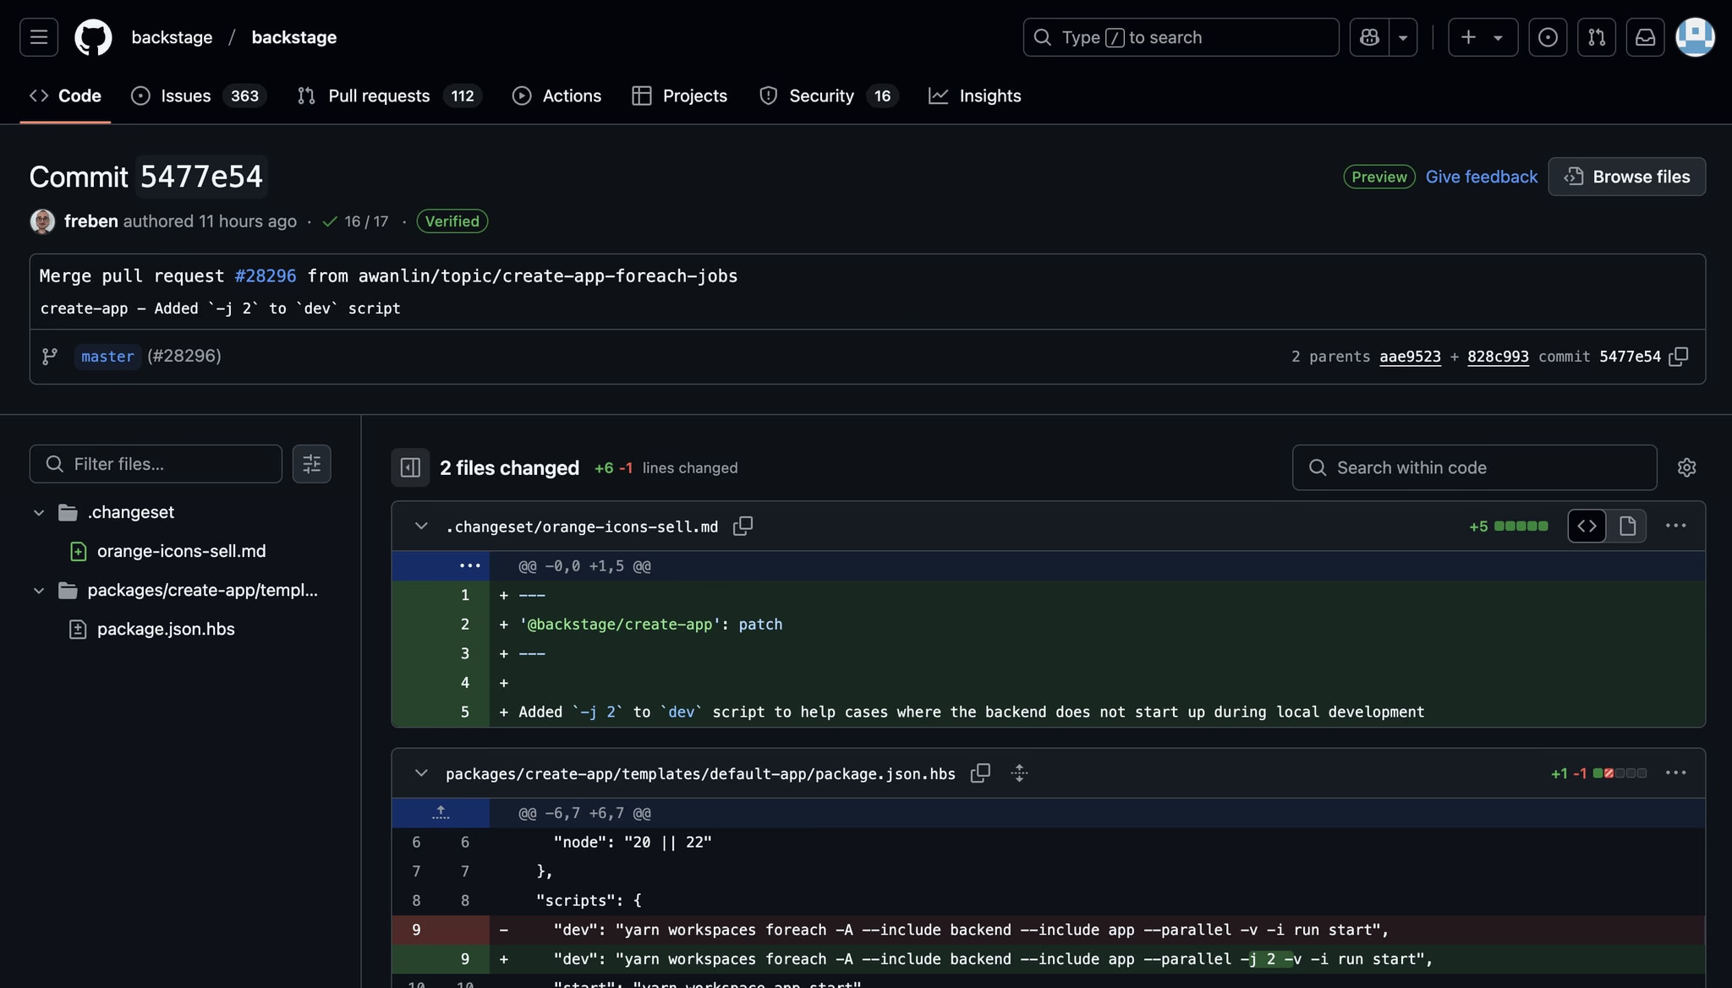Copy path of package.json.hbs file
Image resolution: width=1732 pixels, height=988 pixels.
tap(980, 773)
